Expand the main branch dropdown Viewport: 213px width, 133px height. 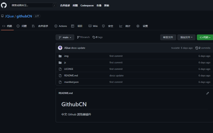(x=65, y=37)
